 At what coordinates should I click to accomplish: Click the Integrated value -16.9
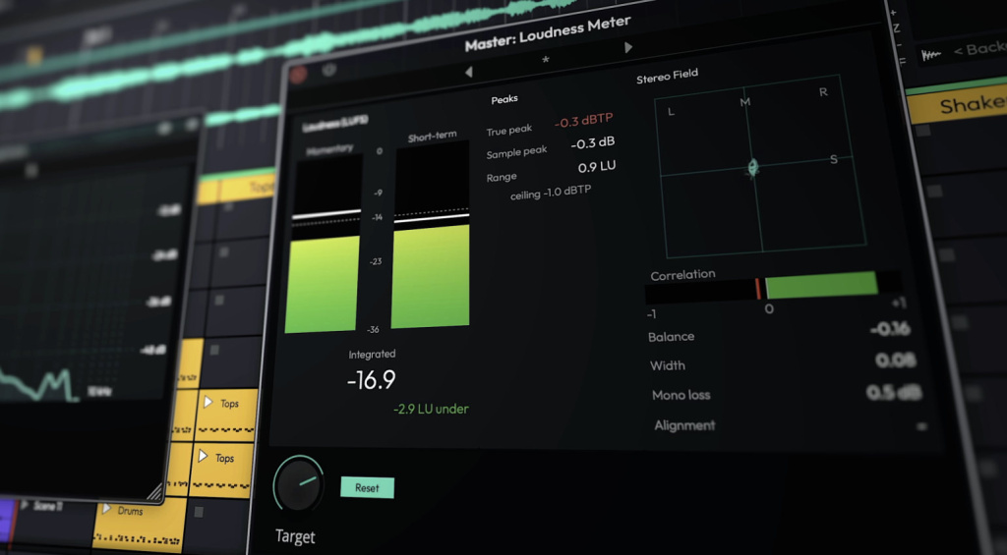tap(371, 380)
